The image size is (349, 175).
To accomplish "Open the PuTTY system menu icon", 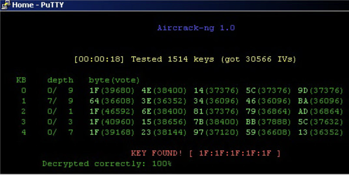I will 5,4.
